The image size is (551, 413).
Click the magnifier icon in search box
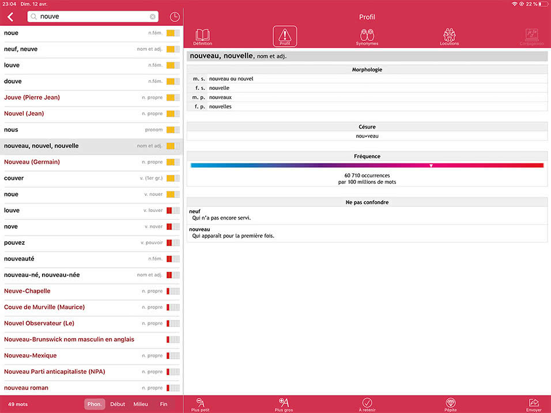pyautogui.click(x=33, y=17)
